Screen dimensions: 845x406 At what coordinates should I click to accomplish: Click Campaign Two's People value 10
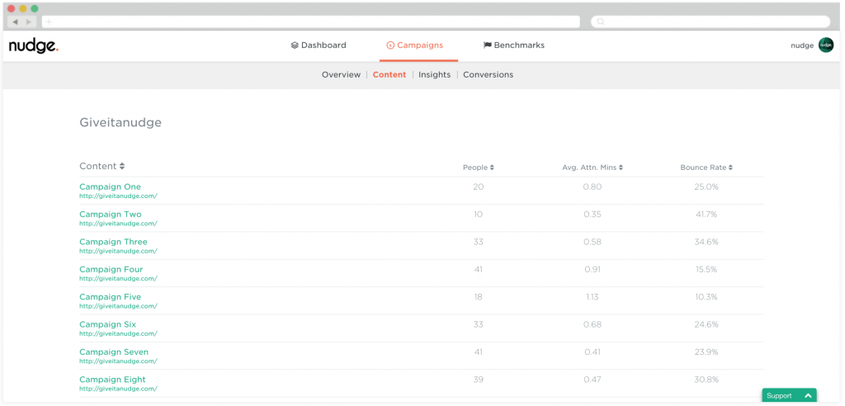point(479,214)
